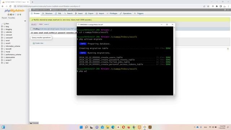Screen dimensions: 231x130
Task: Open Microsoft Edge on taskbar
Action: click(x=113, y=127)
